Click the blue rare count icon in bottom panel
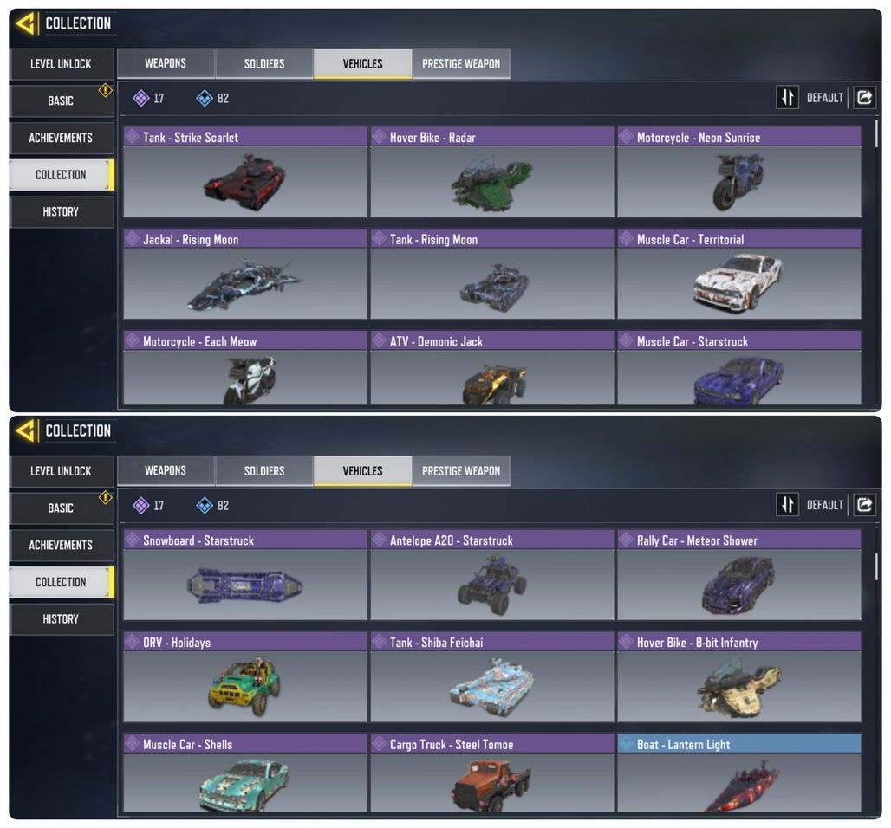891x828 pixels. click(204, 506)
